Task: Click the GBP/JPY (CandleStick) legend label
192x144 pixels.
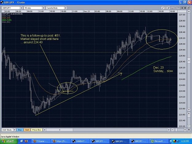Action: click(x=12, y=14)
